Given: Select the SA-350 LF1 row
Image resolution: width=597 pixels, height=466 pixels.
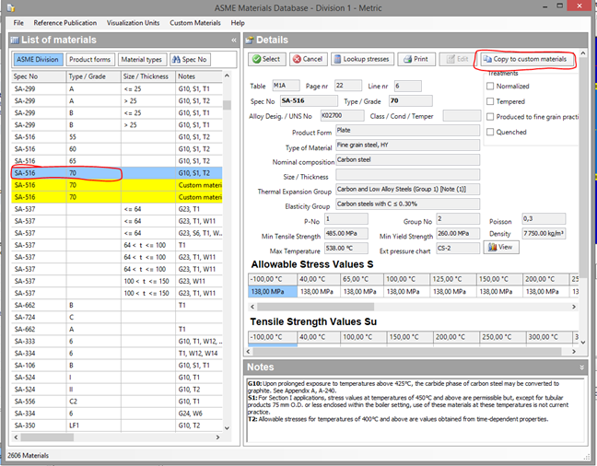Looking at the screenshot, I should [x=117, y=425].
